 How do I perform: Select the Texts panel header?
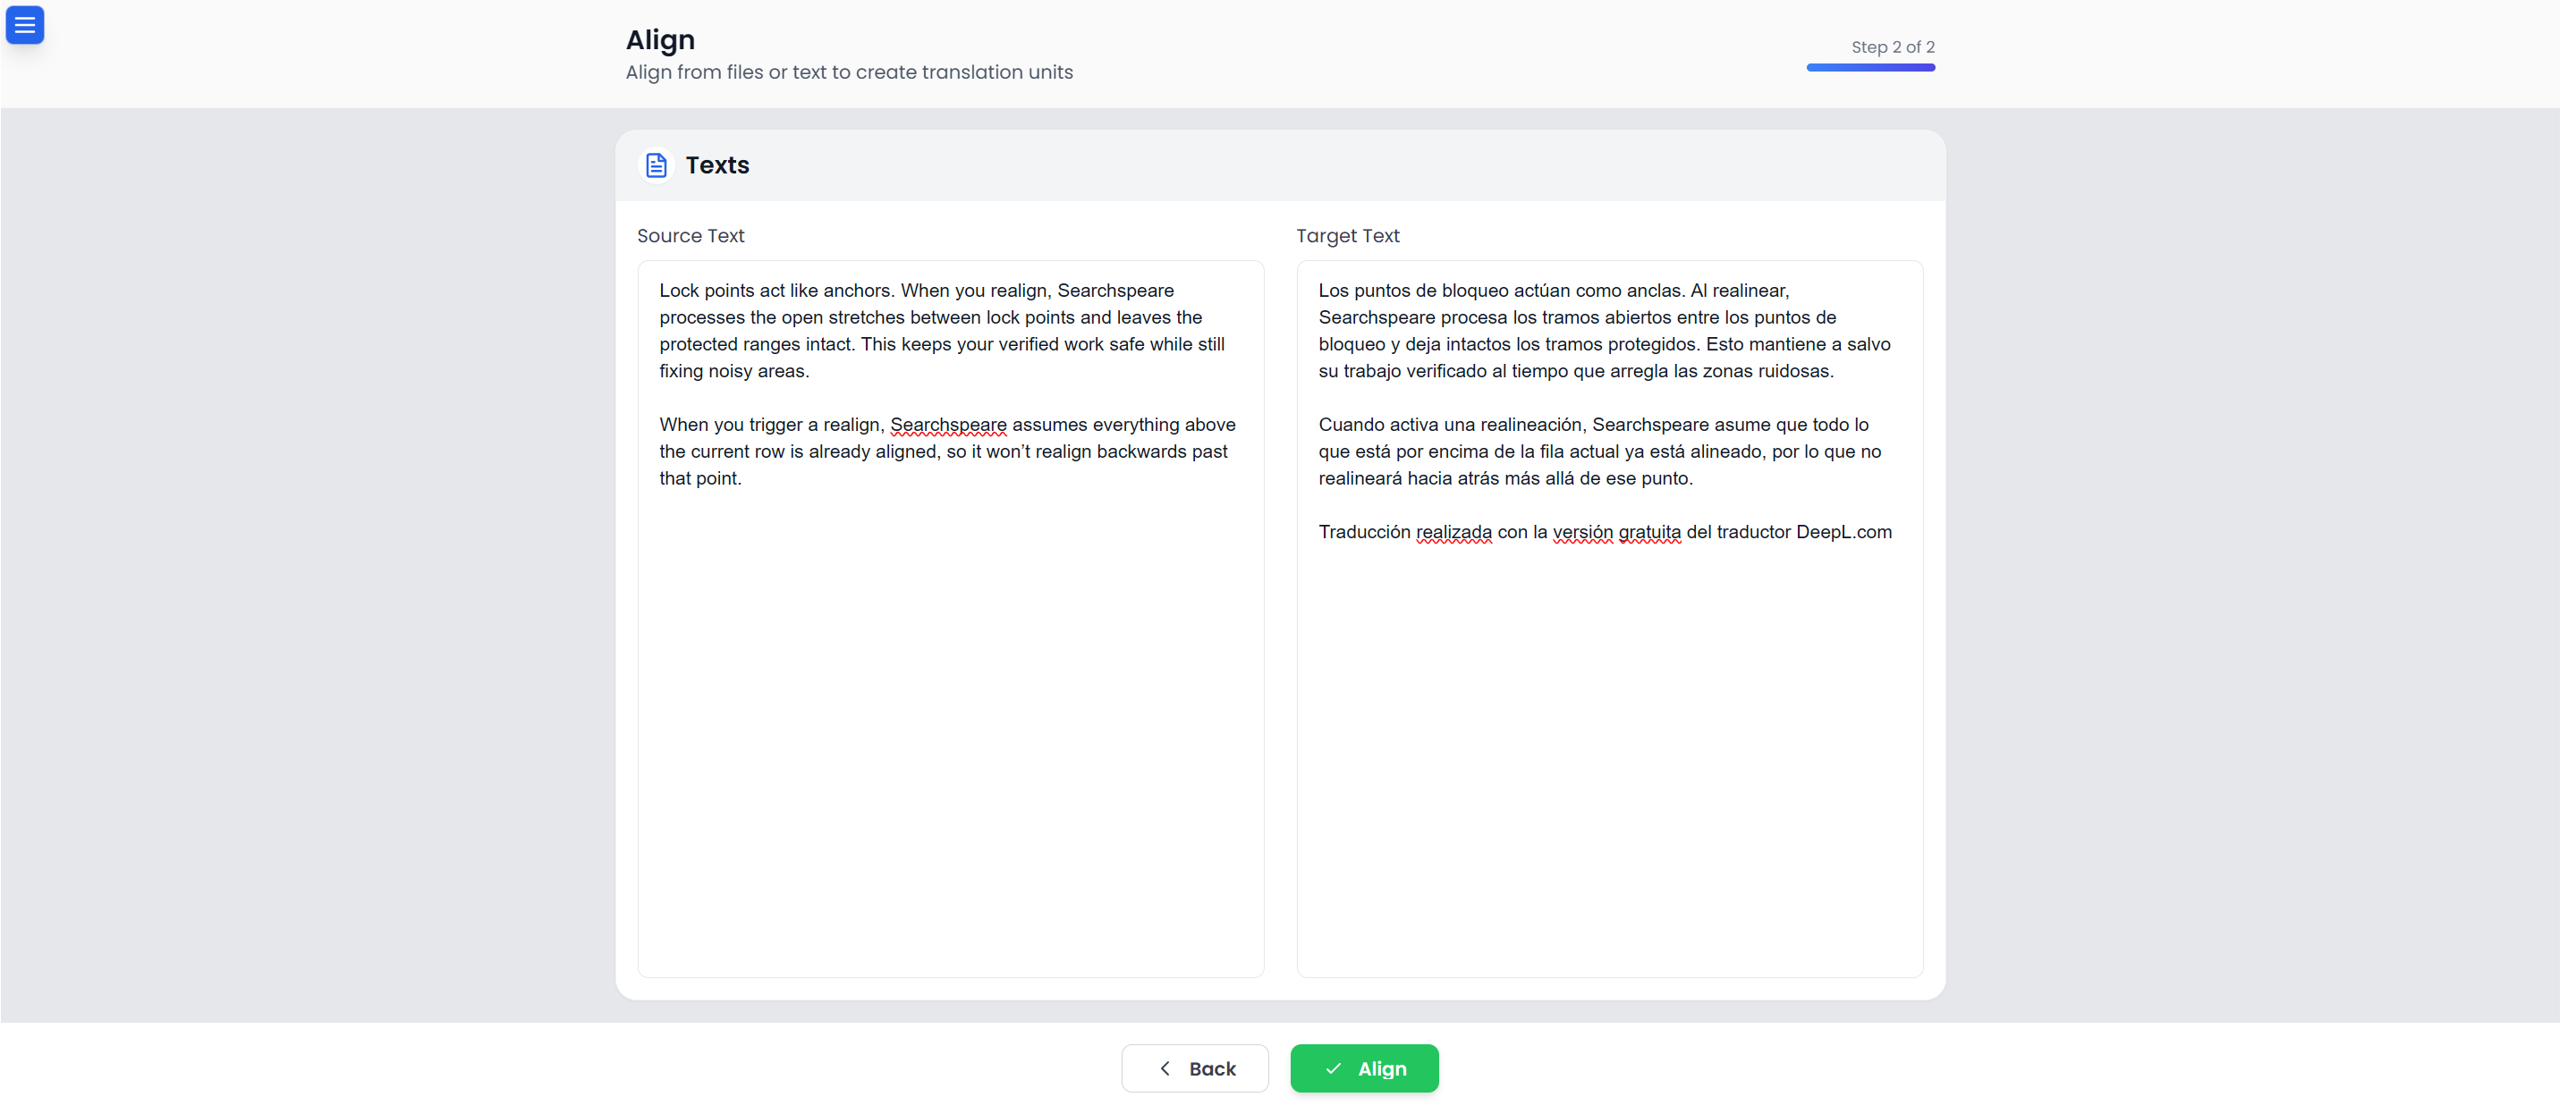[x=716, y=165]
